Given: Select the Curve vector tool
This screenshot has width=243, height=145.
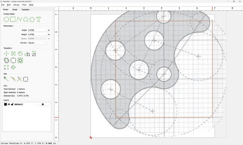Looking at the screenshot, I should (26, 19).
